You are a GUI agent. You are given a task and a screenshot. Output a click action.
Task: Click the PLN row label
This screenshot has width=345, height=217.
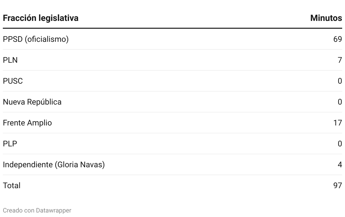(10, 60)
